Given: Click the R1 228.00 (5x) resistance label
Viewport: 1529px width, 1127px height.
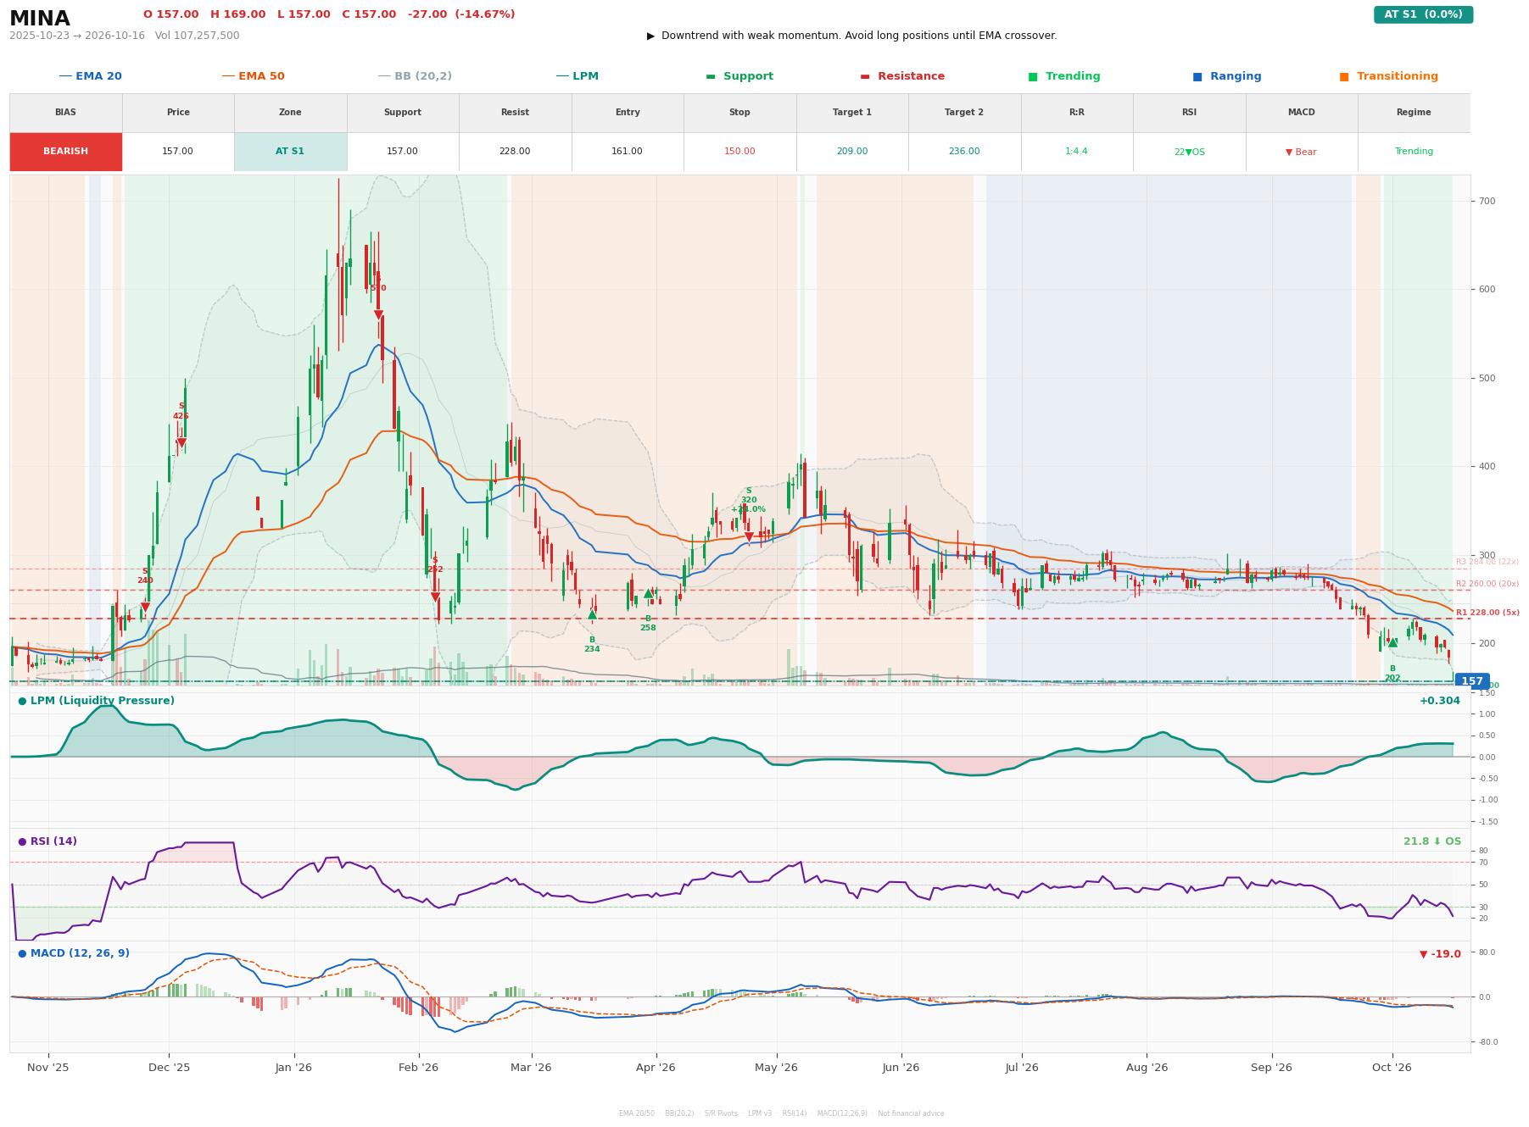Looking at the screenshot, I should tap(1487, 613).
